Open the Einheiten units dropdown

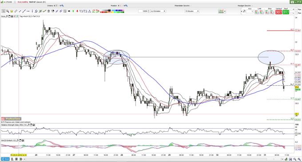158,11
